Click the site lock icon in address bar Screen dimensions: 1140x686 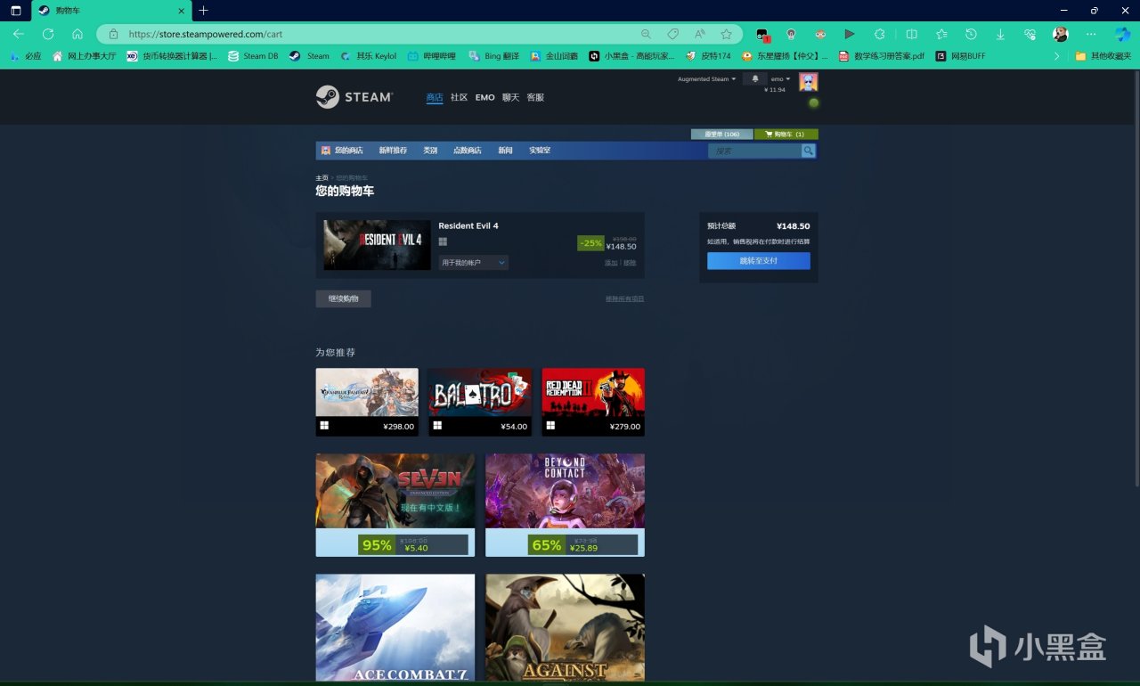(x=113, y=34)
